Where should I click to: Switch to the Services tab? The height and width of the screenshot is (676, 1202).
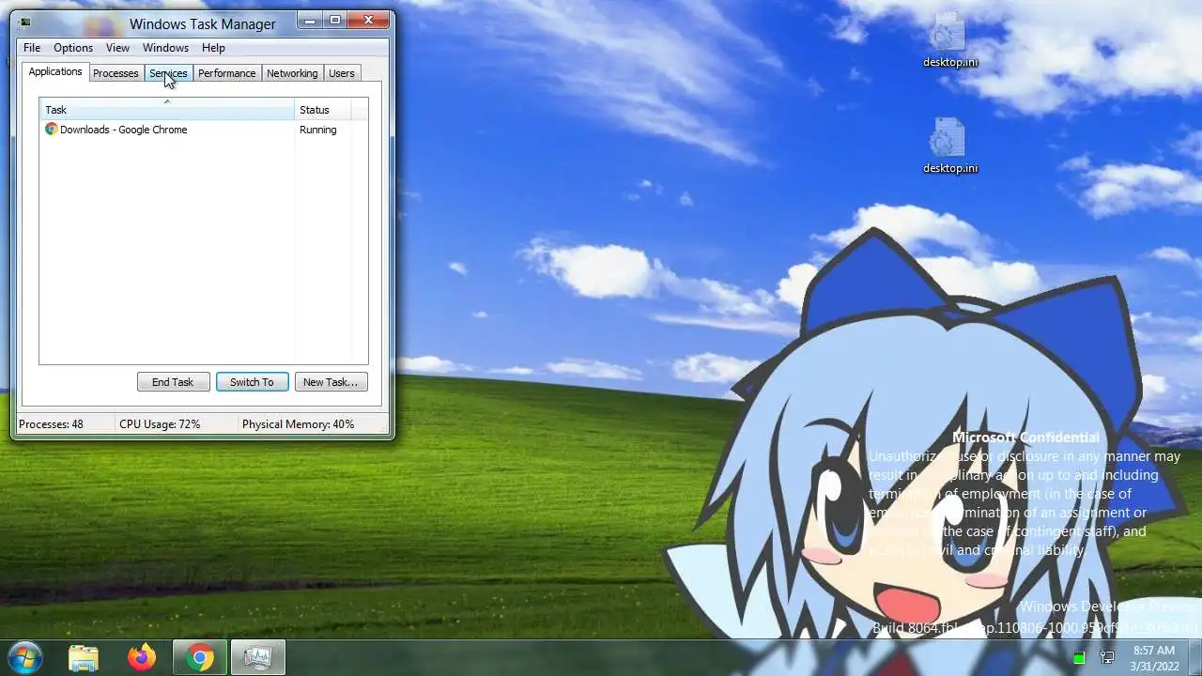click(x=168, y=73)
